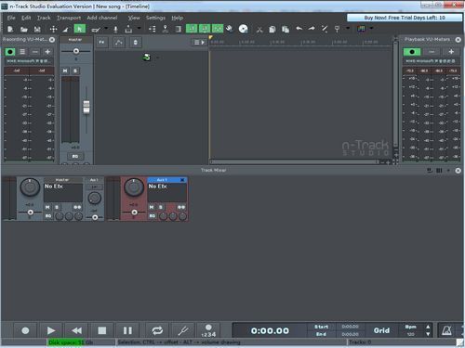
Task: Click Fx button above track list
Action: (x=101, y=42)
